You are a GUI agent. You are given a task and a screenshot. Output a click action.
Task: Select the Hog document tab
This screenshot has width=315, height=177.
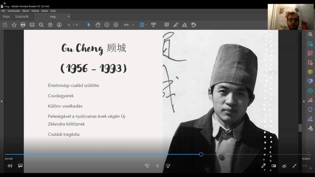click(53, 17)
